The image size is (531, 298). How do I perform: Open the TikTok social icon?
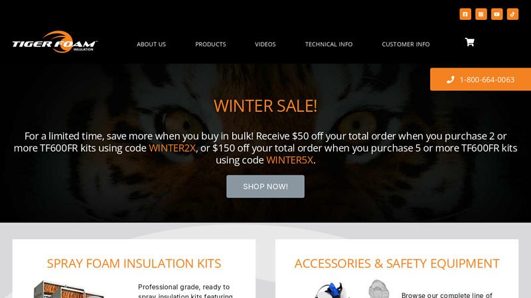tap(512, 14)
